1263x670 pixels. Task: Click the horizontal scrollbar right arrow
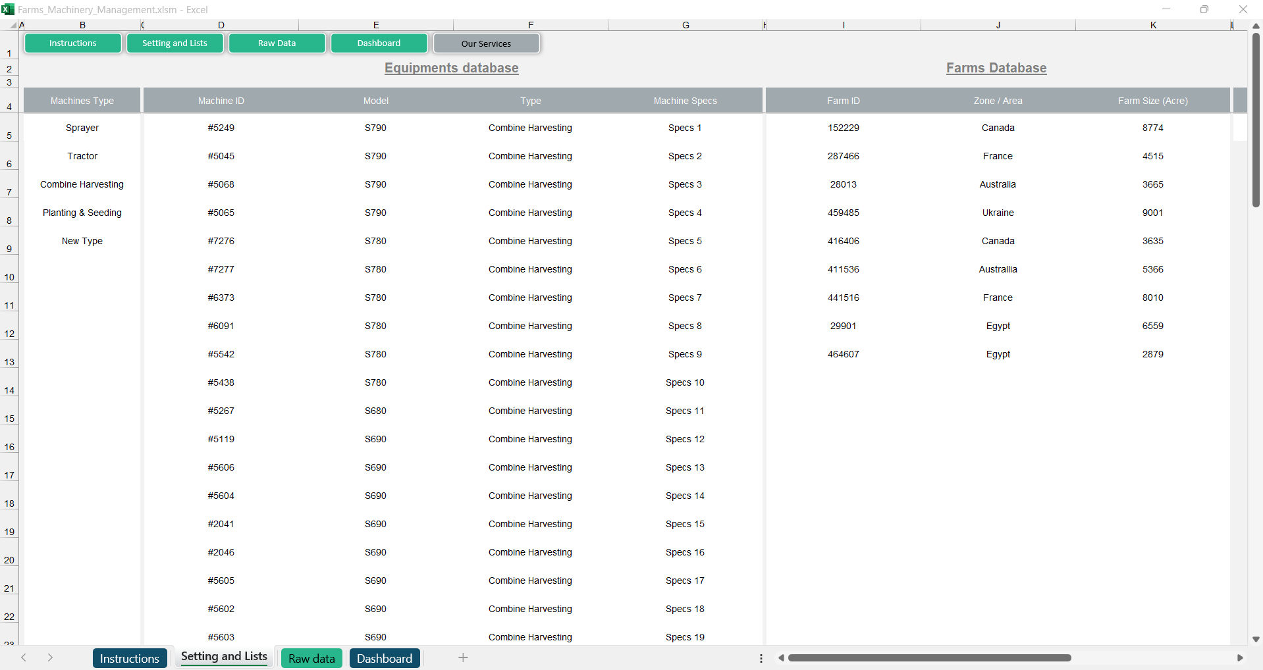pos(1240,657)
